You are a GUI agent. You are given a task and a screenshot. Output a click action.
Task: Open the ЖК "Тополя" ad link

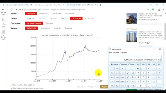(x=132, y=29)
